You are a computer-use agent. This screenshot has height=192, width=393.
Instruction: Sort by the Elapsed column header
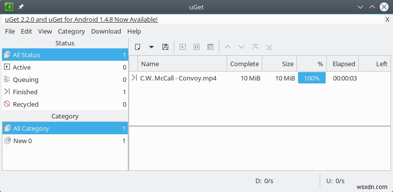click(343, 64)
